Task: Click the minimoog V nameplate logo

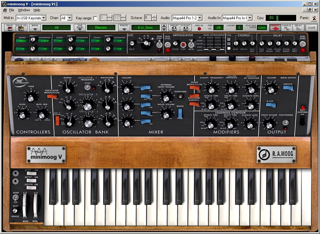Action: [x=46, y=155]
